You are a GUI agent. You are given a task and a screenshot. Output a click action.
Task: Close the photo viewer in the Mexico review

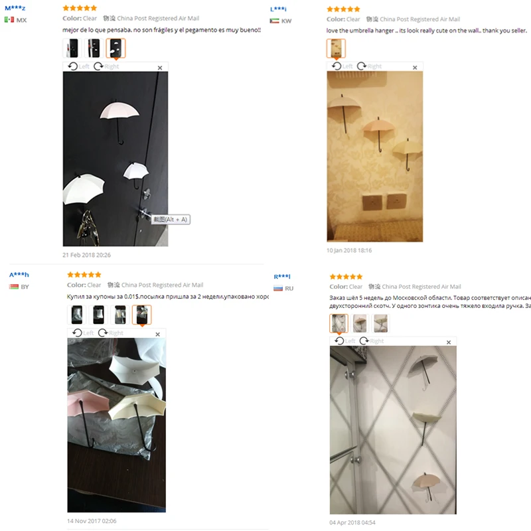coord(160,68)
